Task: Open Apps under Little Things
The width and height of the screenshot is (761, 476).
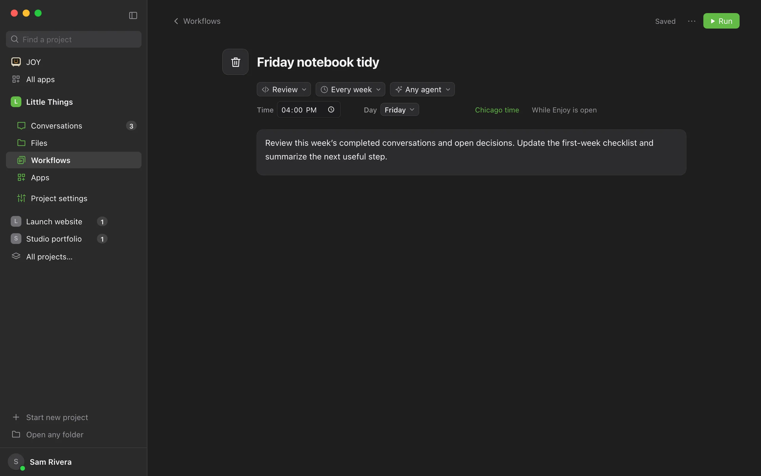Action: click(x=74, y=178)
